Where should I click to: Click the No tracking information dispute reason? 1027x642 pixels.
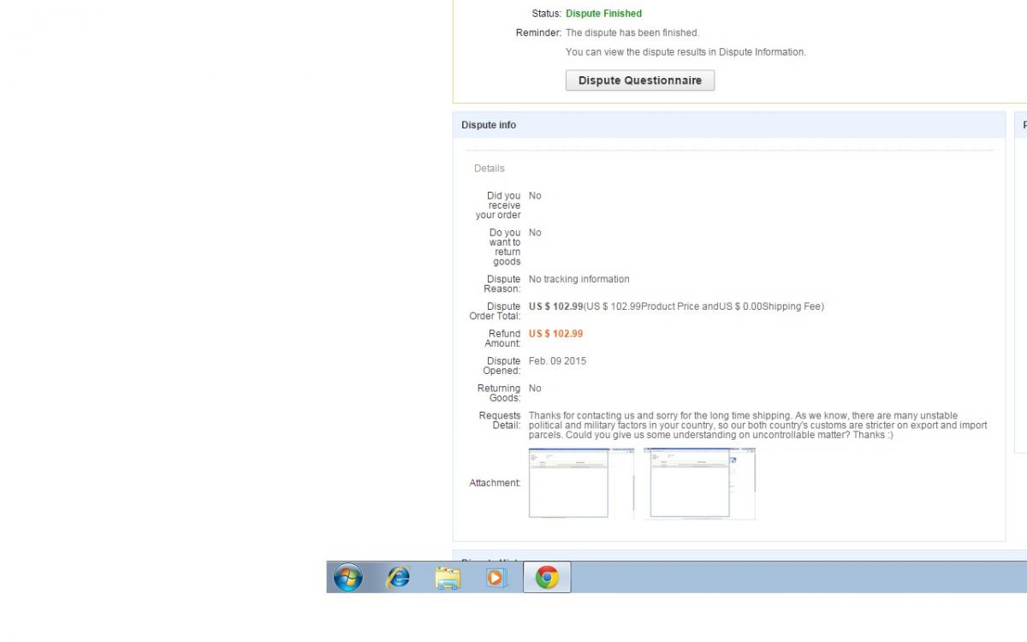pos(579,279)
